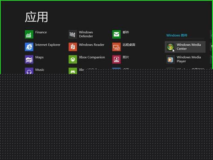The width and height of the screenshot is (213, 160).
Task: Open the 远程桌面 remote desktop icon
Action: pos(116,47)
